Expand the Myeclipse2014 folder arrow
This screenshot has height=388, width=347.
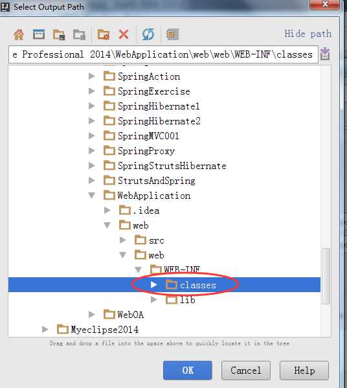tap(45, 329)
